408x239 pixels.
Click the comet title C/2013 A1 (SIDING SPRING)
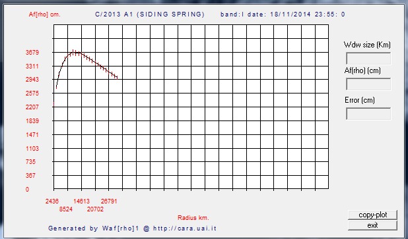pos(150,14)
